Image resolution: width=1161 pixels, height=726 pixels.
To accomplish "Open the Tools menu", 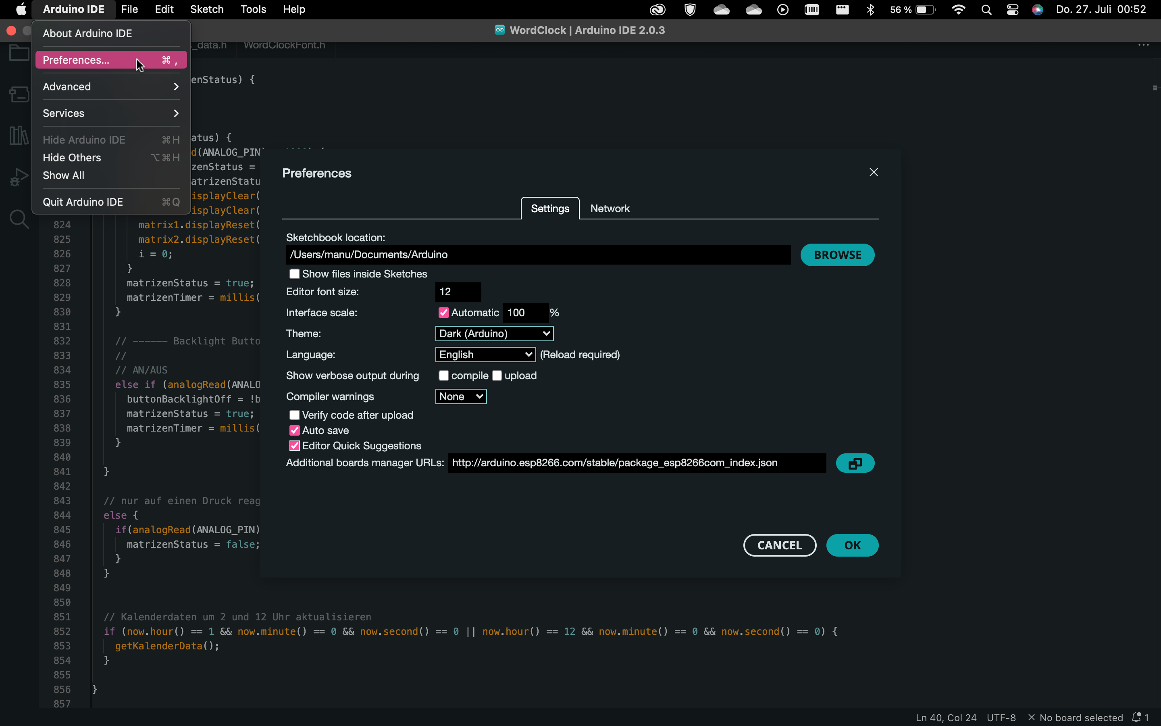I will [253, 10].
